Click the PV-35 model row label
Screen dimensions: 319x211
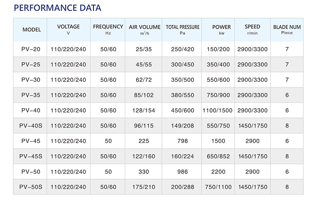[x=31, y=95]
